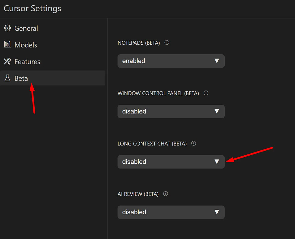This screenshot has height=239, width=295.
Task: Open the Models settings section
Action: (26, 45)
